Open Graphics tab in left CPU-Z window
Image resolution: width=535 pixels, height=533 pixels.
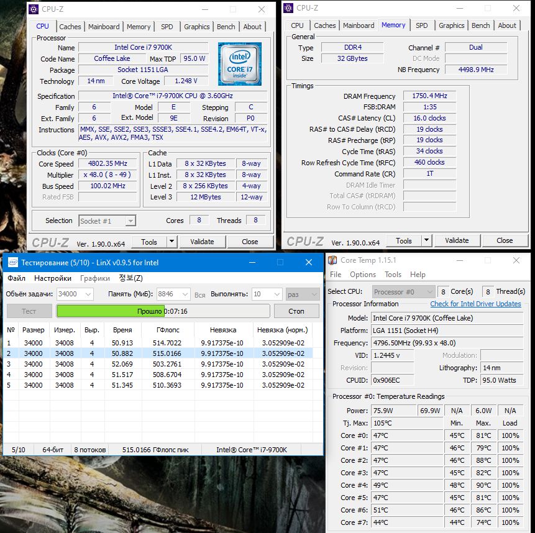[x=196, y=27]
